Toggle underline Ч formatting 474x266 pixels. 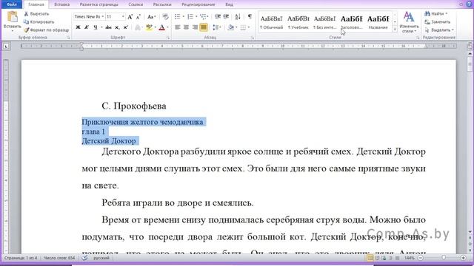[96, 27]
